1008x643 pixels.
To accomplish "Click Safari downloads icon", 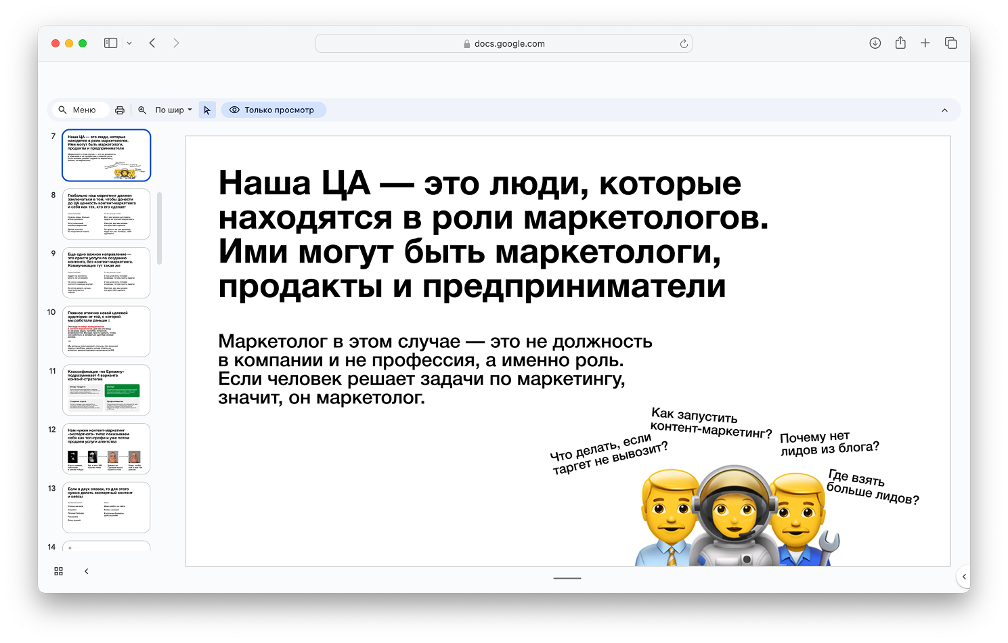I will [x=875, y=43].
